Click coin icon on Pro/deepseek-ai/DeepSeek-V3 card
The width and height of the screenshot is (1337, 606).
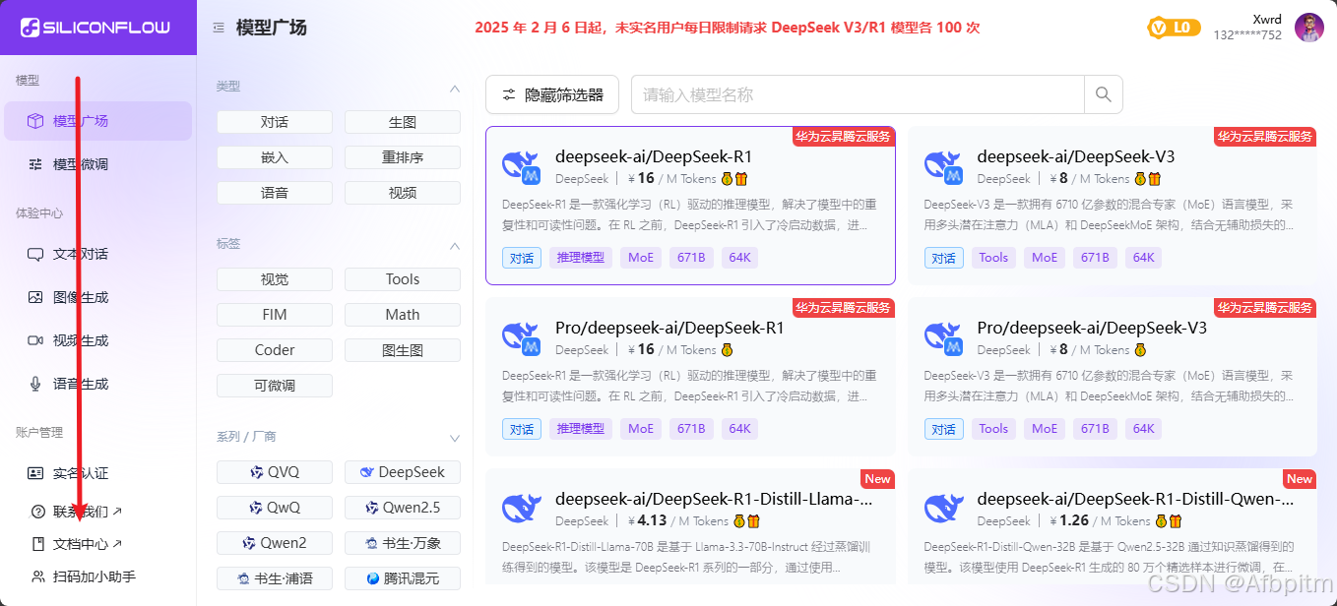[1140, 350]
